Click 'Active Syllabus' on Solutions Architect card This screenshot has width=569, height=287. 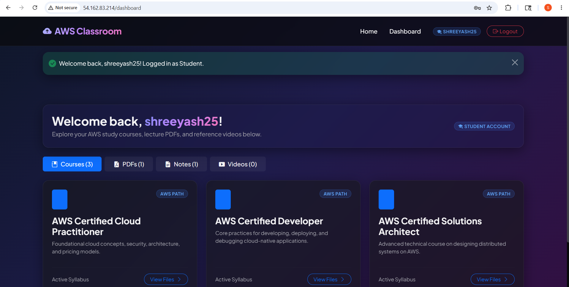(397, 280)
